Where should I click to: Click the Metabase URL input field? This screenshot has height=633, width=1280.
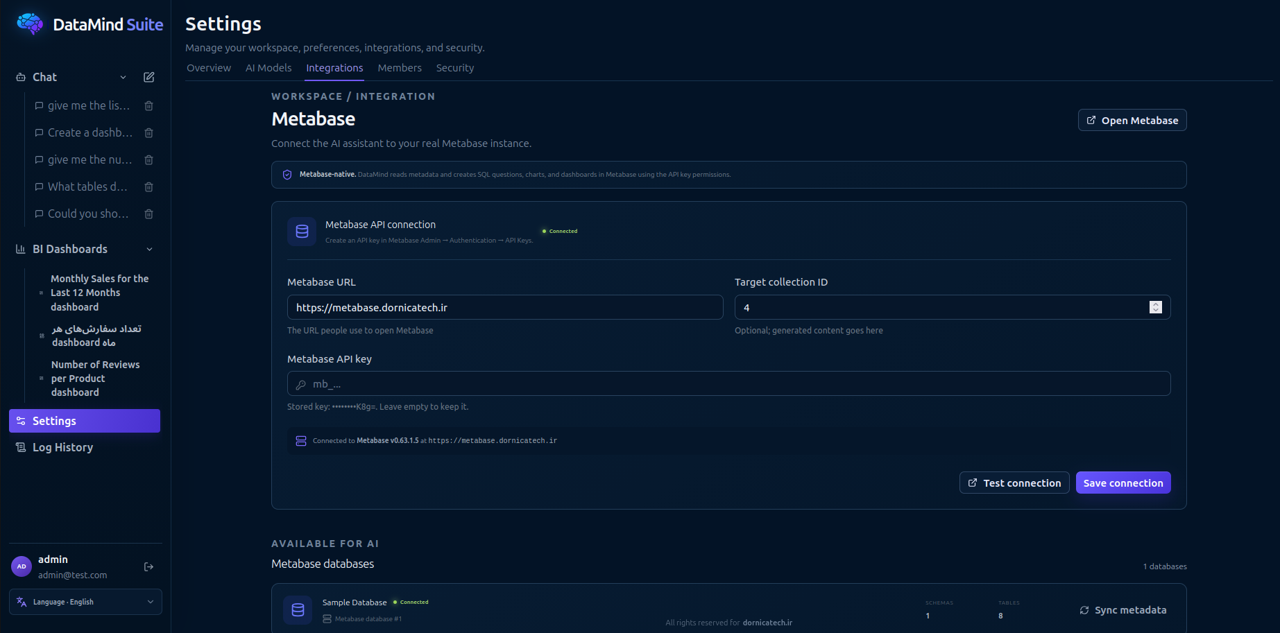click(505, 307)
